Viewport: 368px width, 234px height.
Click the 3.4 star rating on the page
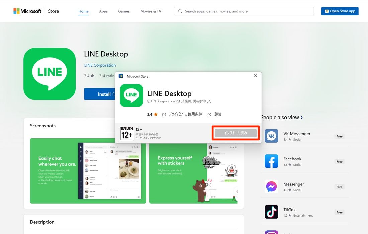[89, 76]
